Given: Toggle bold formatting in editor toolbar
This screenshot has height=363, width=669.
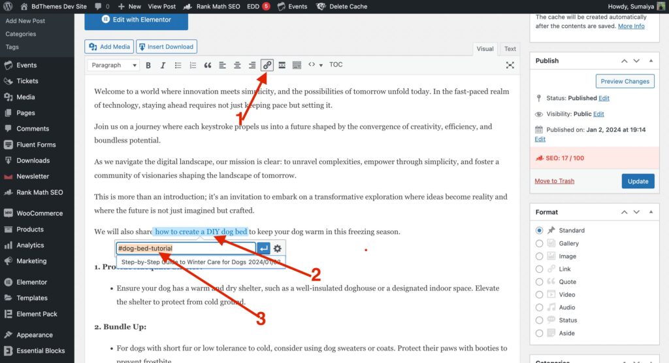Looking at the screenshot, I should [148, 65].
